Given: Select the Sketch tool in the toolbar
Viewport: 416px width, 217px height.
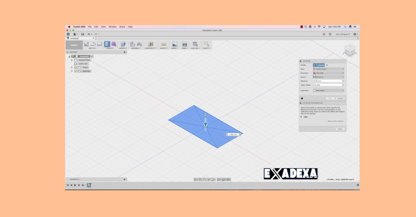Looking at the screenshot, I should 86,45.
